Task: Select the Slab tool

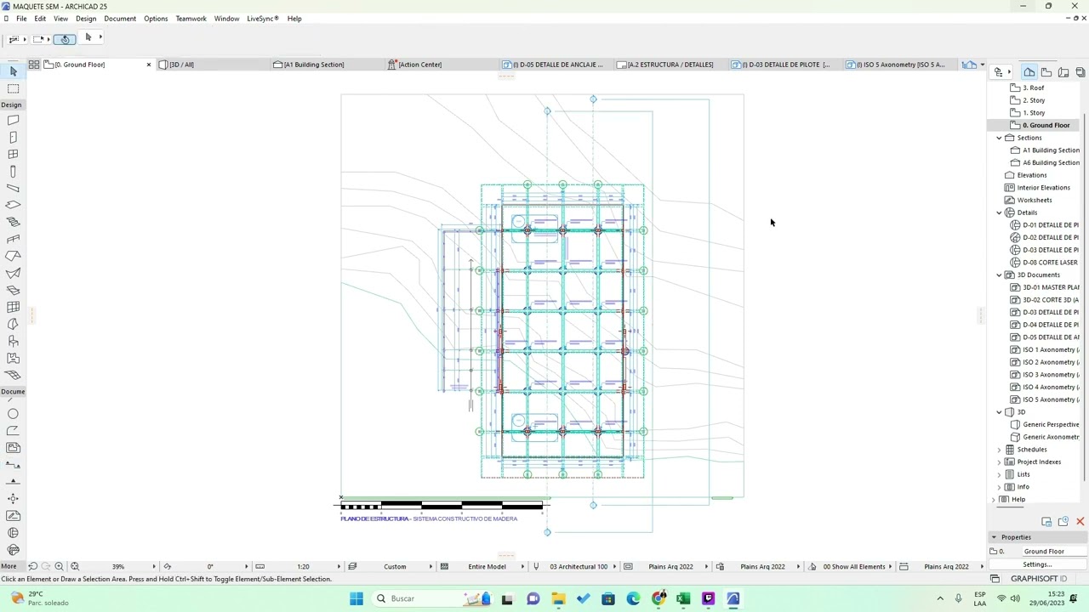Action: point(13,206)
